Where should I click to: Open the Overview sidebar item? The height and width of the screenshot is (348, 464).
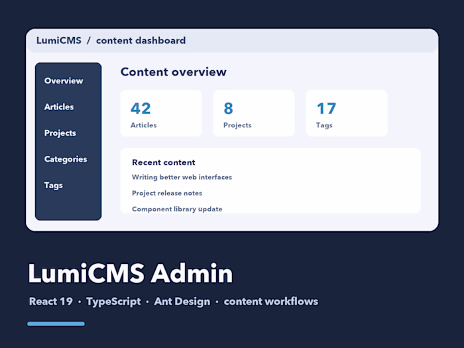[64, 80]
